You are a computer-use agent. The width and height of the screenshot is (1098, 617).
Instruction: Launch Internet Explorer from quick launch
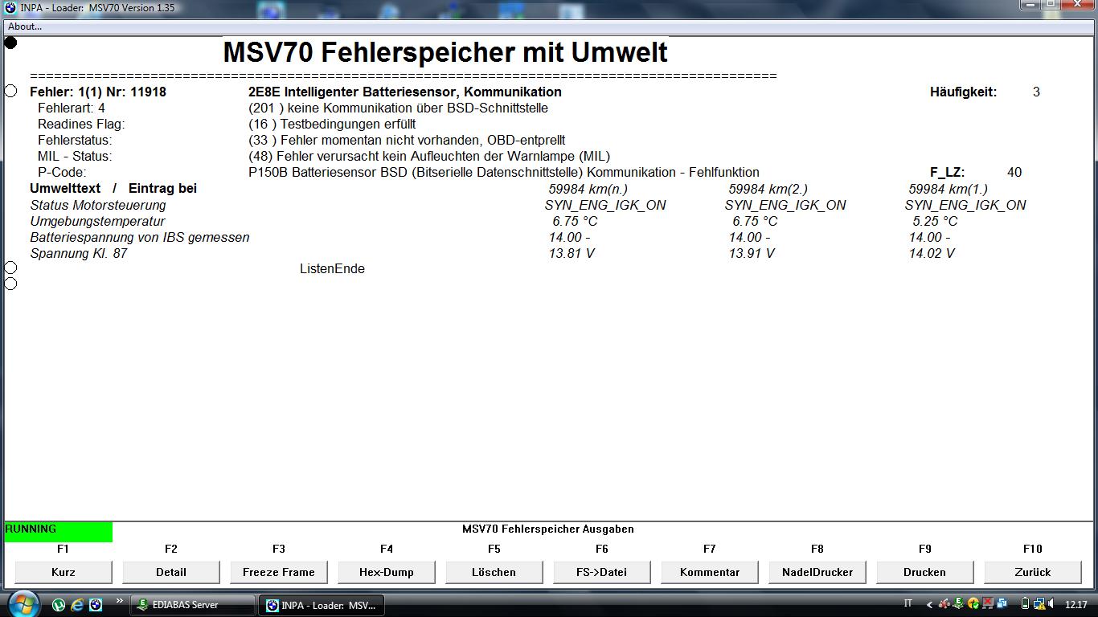tap(77, 604)
